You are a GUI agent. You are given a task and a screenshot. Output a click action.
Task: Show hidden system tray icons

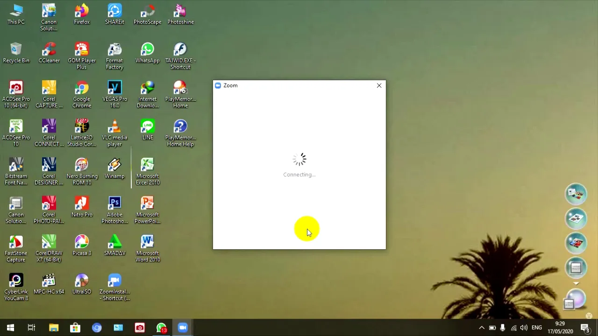click(x=482, y=328)
